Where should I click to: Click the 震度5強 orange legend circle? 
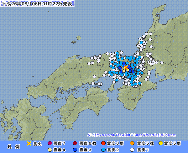pyautogui.click(x=132, y=143)
